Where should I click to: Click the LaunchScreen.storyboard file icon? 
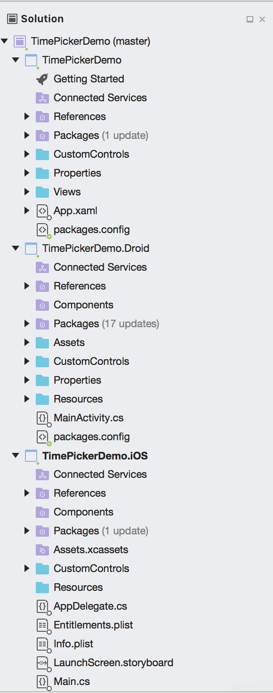click(43, 663)
